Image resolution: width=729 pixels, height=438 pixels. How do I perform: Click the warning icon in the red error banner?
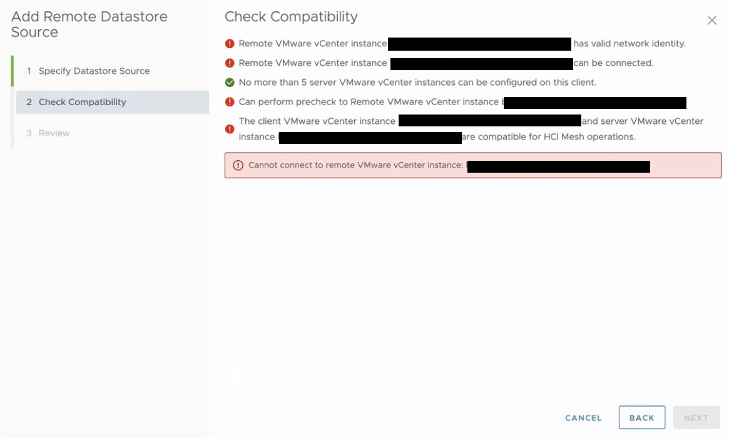pyautogui.click(x=238, y=166)
